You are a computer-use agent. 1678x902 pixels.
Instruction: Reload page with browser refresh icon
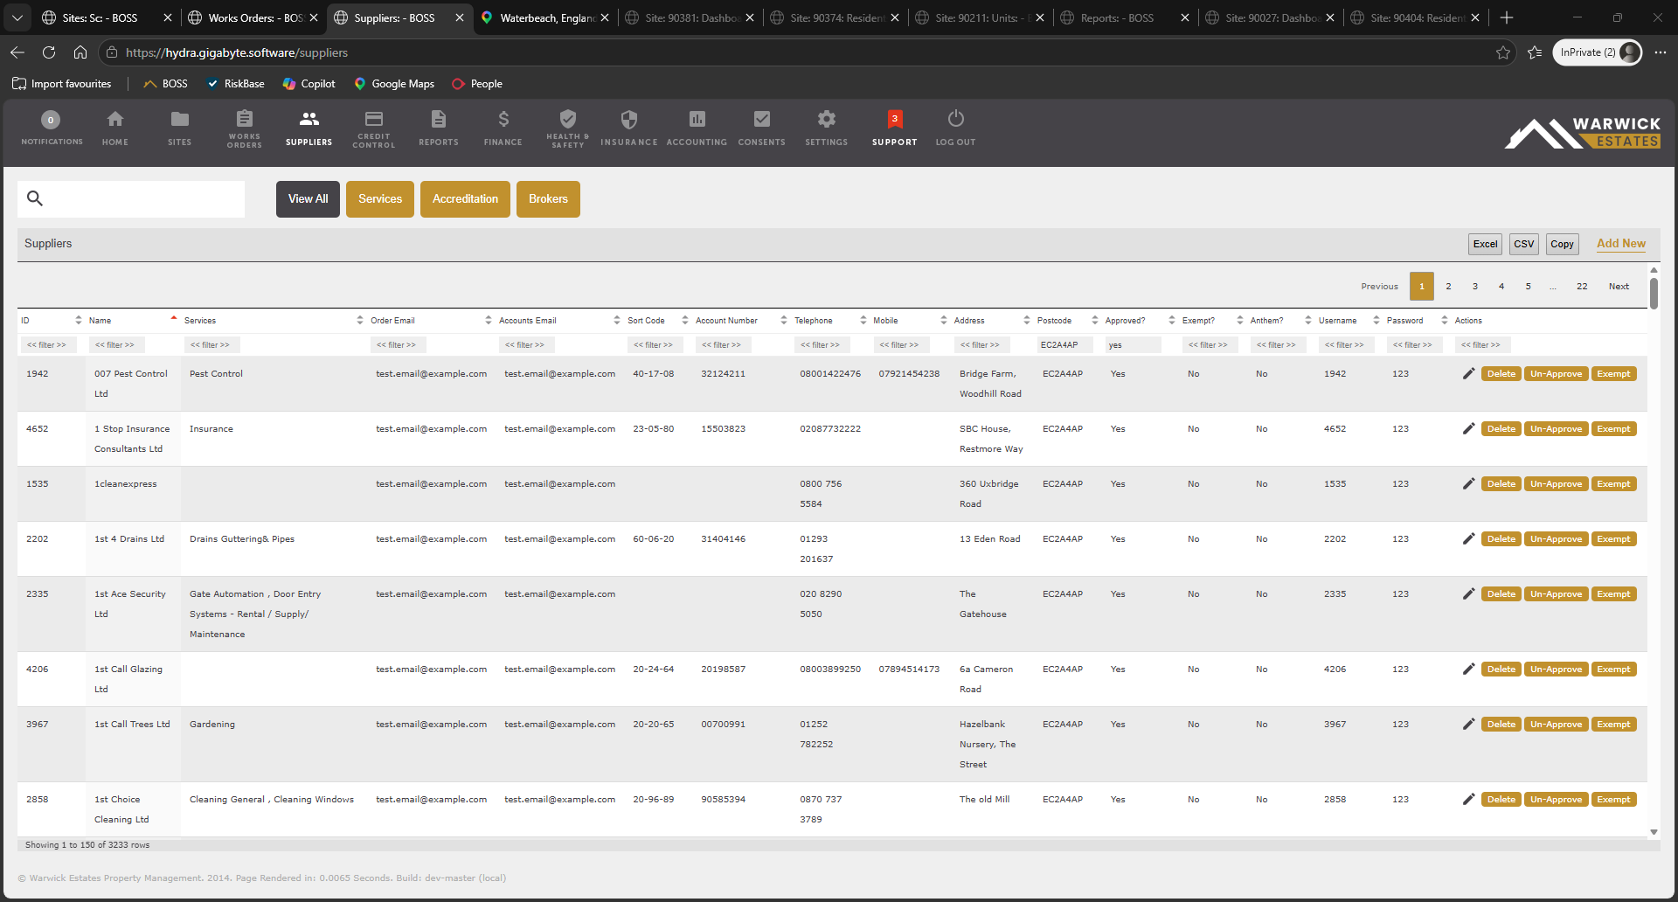click(x=49, y=52)
